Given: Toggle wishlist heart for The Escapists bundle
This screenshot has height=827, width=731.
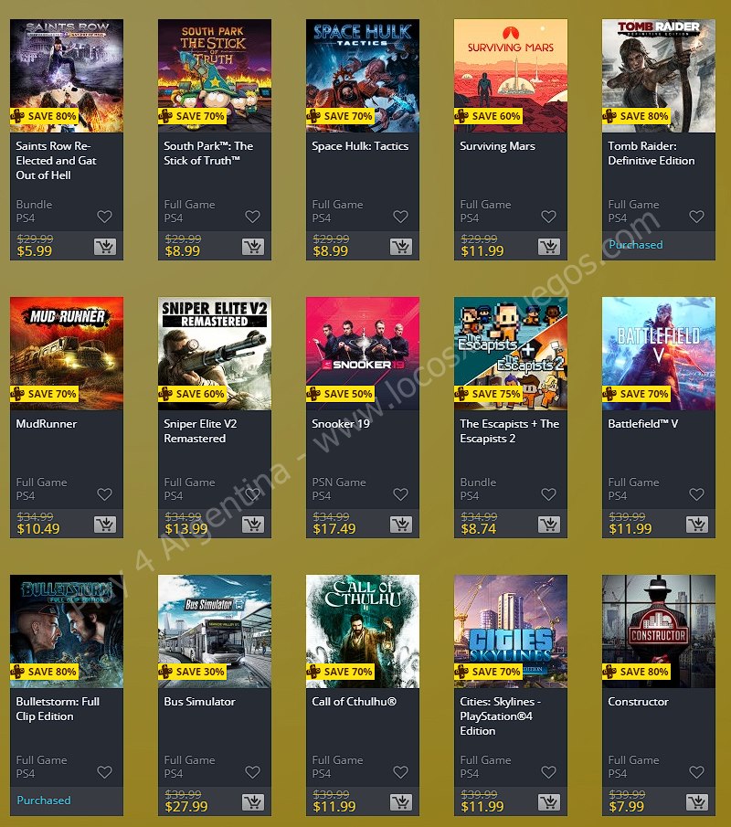Looking at the screenshot, I should click(x=548, y=494).
